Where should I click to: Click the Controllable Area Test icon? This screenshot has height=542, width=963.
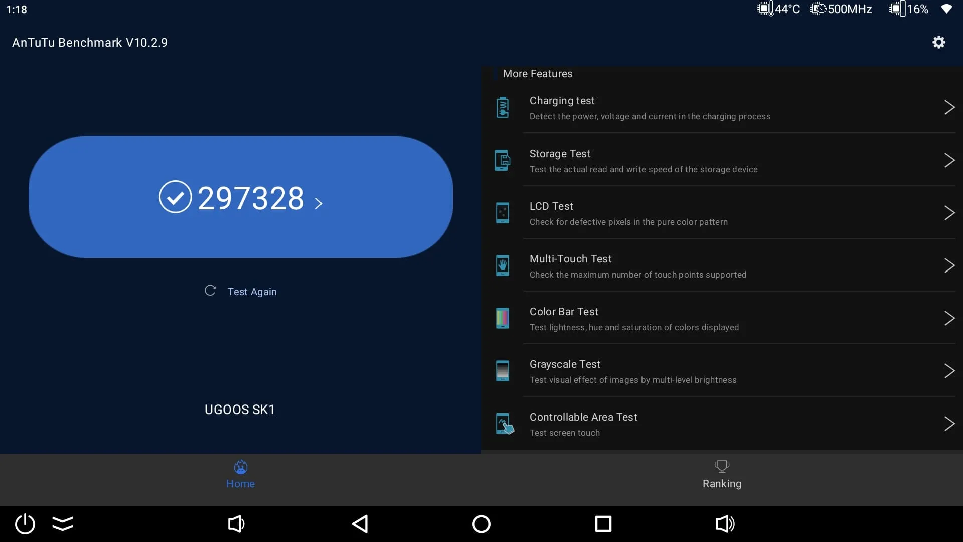(504, 424)
